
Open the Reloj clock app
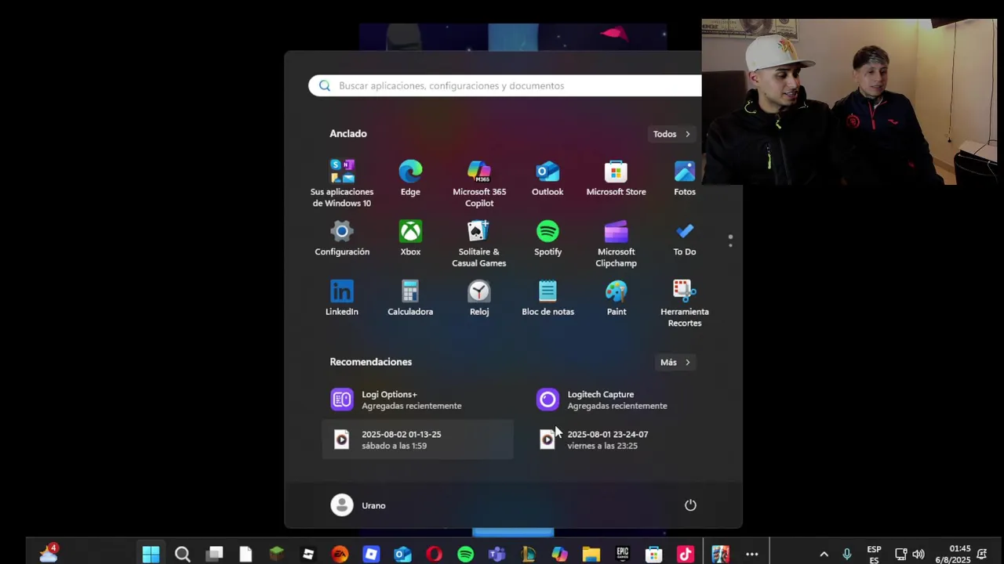coord(479,298)
